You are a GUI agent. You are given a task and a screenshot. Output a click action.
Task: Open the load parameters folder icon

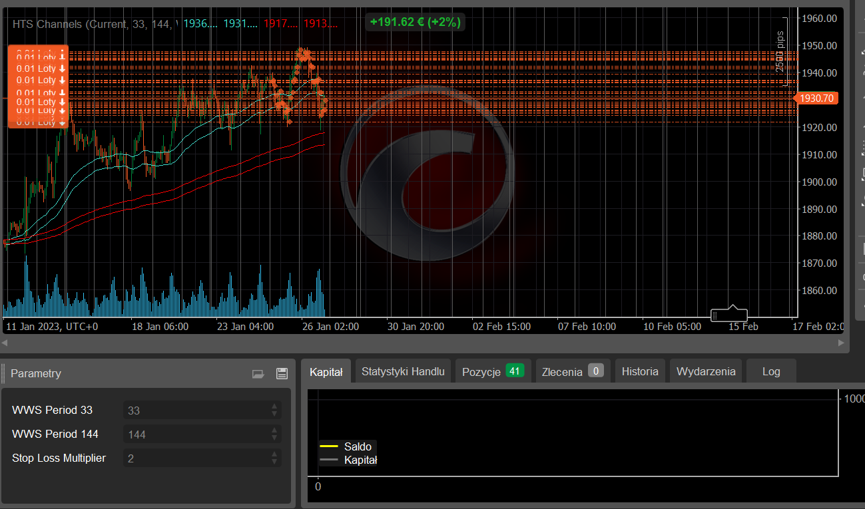pos(258,374)
